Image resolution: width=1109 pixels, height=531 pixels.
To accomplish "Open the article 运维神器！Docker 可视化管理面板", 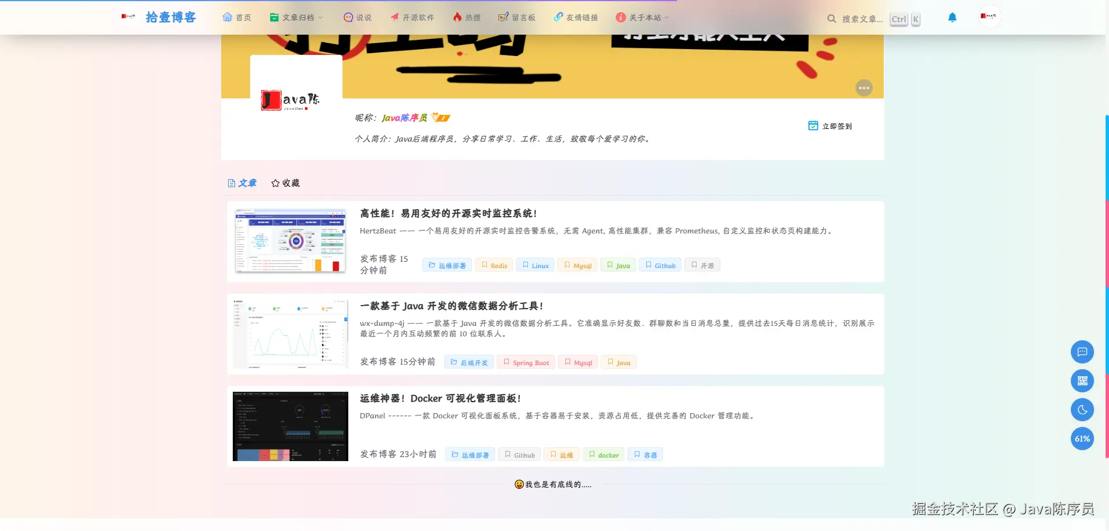I will point(441,398).
